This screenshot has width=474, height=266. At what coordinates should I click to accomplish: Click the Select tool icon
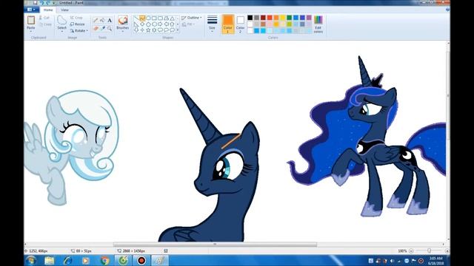[x=61, y=21]
